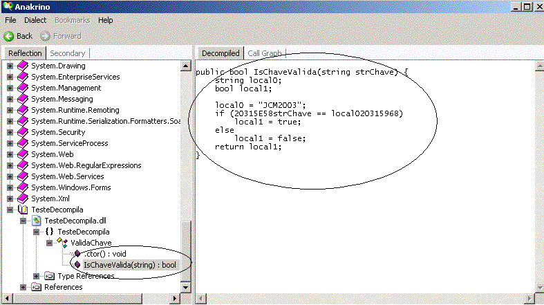The image size is (544, 305).
Task: Collapse the TesteDecompila.dll node
Action: point(23,221)
